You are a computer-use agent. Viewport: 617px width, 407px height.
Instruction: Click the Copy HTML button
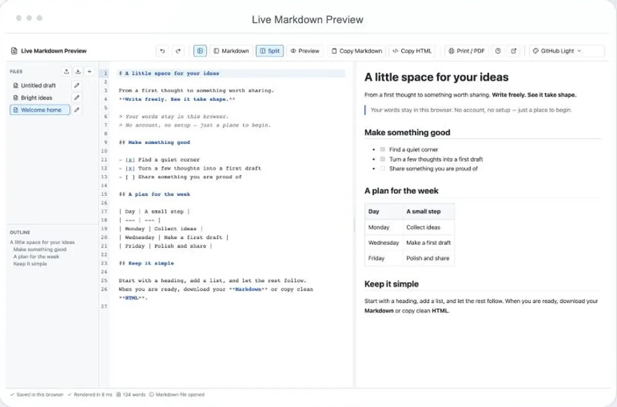coord(412,51)
